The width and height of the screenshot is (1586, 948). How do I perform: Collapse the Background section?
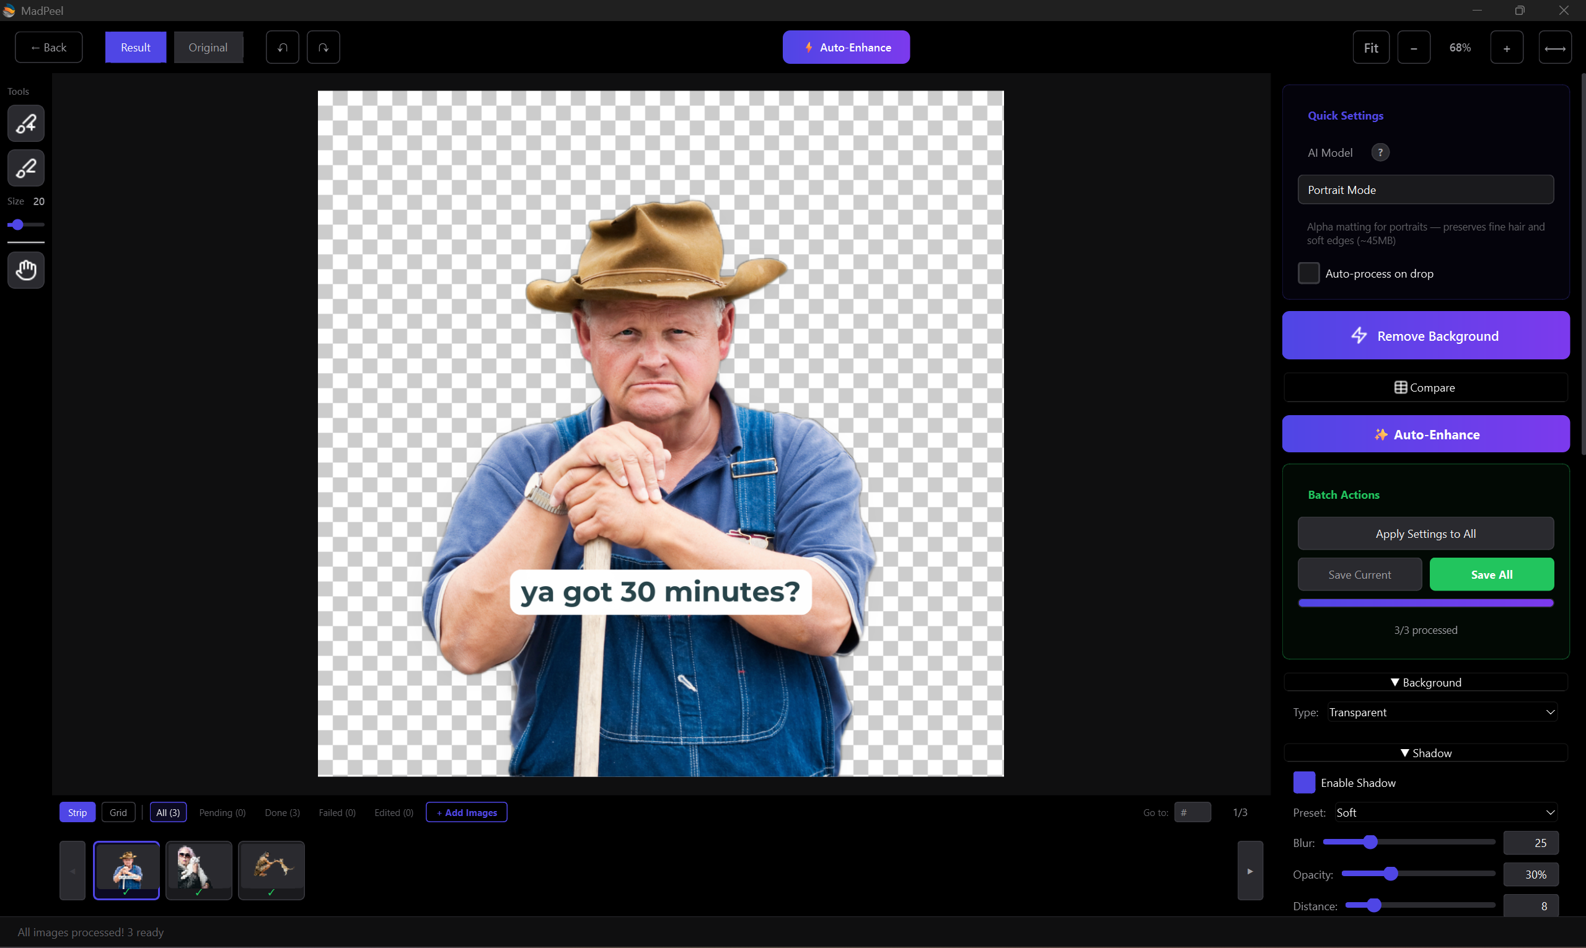[1425, 682]
